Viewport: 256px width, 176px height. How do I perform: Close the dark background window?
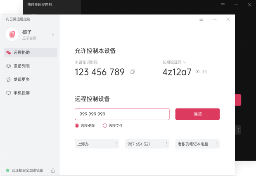[250, 5]
